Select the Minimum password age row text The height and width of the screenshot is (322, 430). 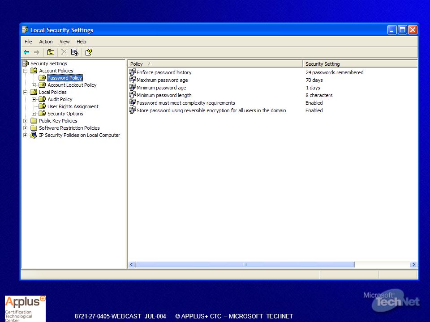click(x=161, y=88)
